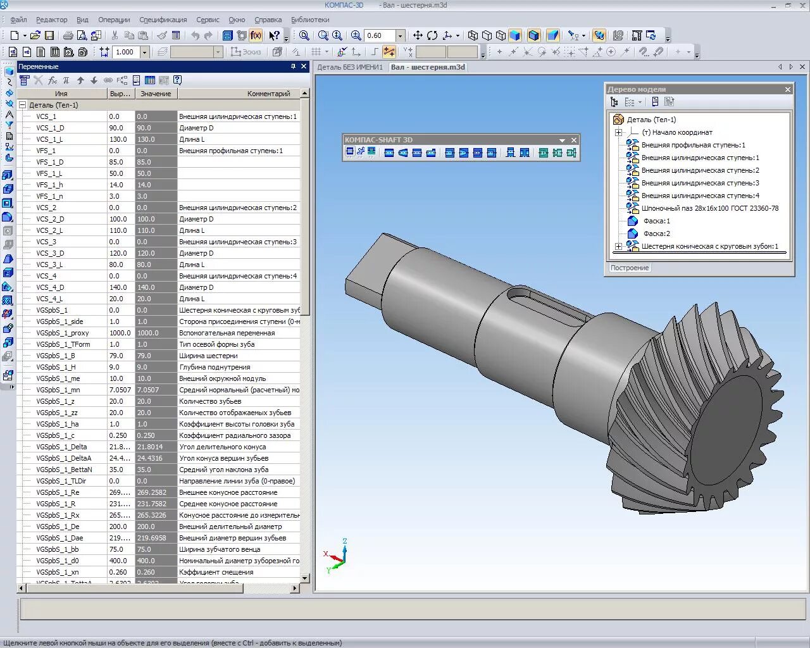Open help for the Переменные panel
The width and height of the screenshot is (810, 648).
177,80
